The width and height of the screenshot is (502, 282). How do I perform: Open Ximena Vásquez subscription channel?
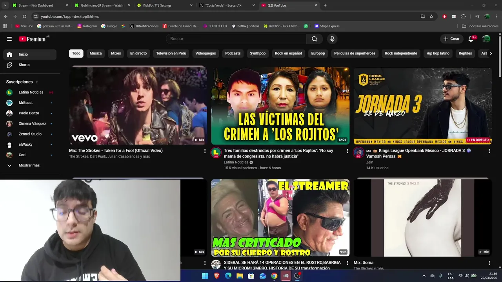30,123
